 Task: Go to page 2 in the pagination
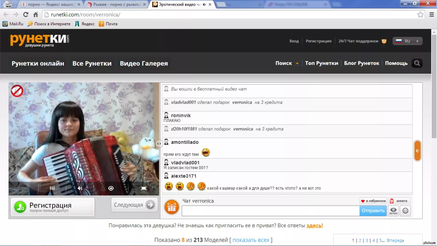[360, 241]
